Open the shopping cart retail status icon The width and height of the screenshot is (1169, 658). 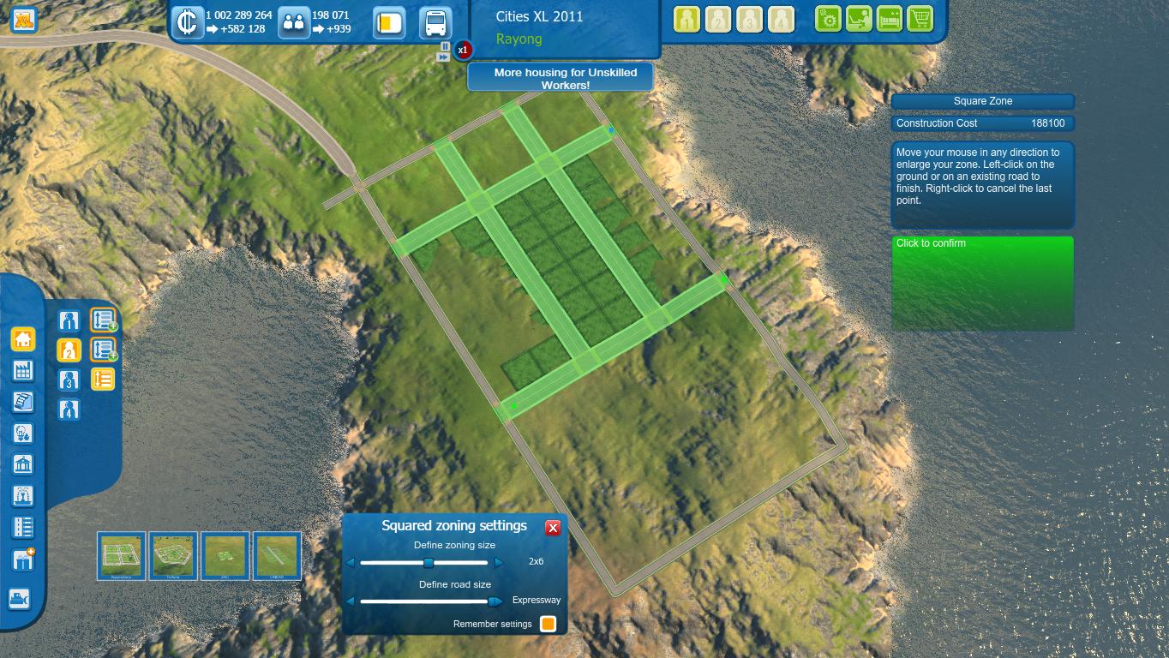point(920,19)
